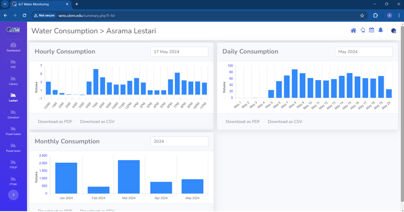Open Pusat Sukan in the sidebar

coord(13,131)
